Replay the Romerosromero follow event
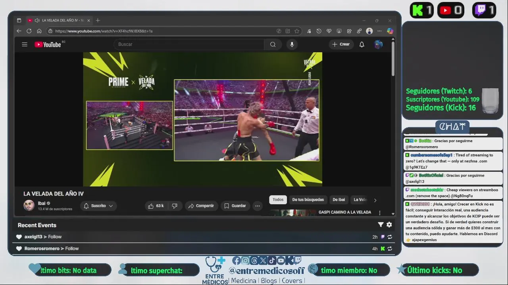The image size is (508, 285). pyautogui.click(x=390, y=249)
